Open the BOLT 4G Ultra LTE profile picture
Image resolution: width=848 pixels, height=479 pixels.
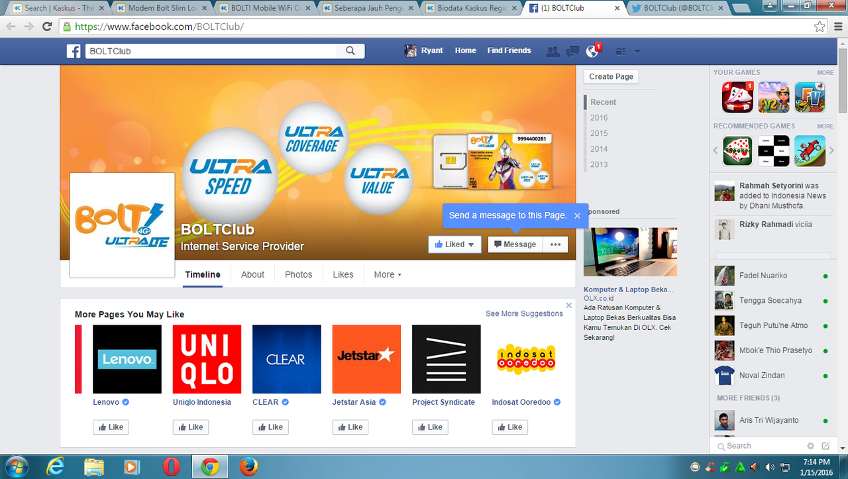click(x=123, y=225)
